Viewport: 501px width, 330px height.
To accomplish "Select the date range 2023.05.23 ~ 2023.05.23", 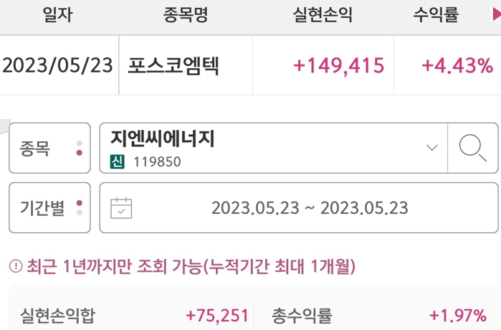I will coord(299,208).
